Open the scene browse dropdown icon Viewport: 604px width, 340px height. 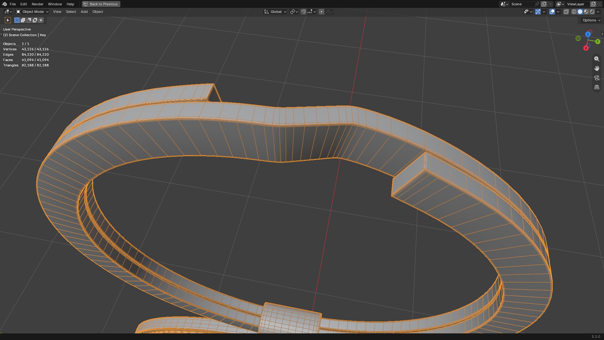tap(504, 4)
